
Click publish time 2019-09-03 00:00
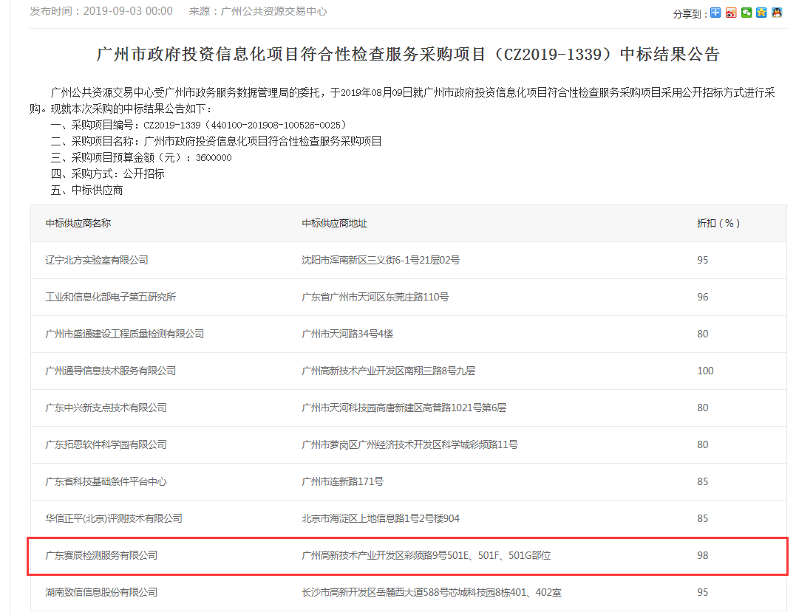coord(101,11)
